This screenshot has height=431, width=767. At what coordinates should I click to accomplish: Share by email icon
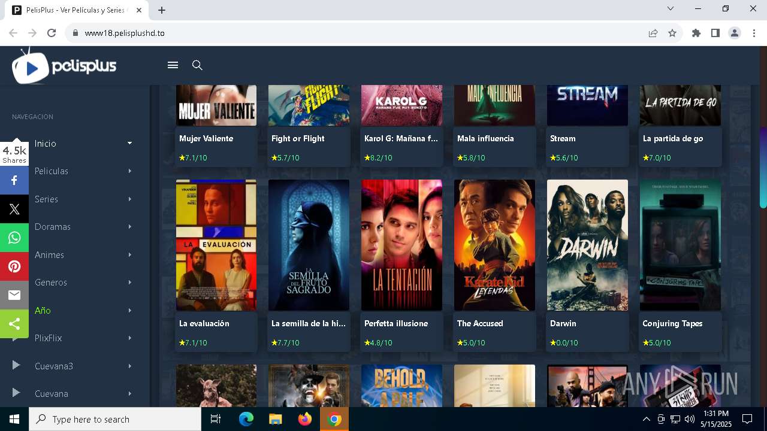click(x=14, y=295)
